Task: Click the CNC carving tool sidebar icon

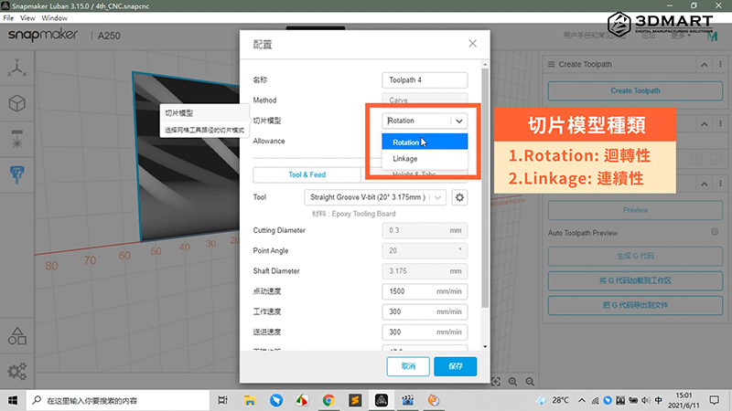Action: (x=17, y=172)
